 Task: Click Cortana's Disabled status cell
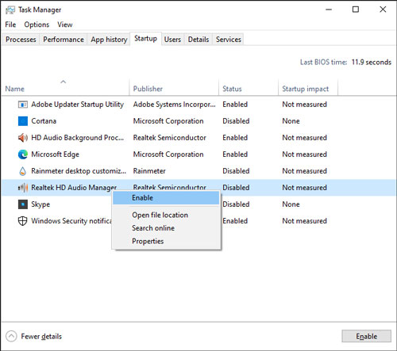[x=236, y=121]
